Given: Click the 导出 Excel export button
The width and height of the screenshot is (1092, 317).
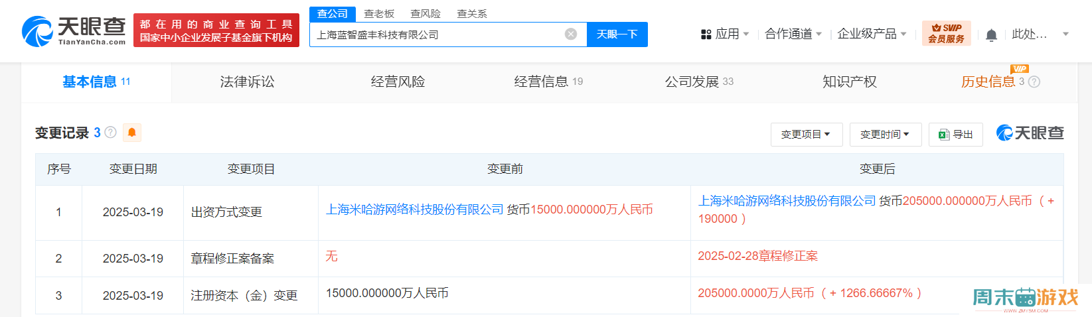Looking at the screenshot, I should point(955,135).
